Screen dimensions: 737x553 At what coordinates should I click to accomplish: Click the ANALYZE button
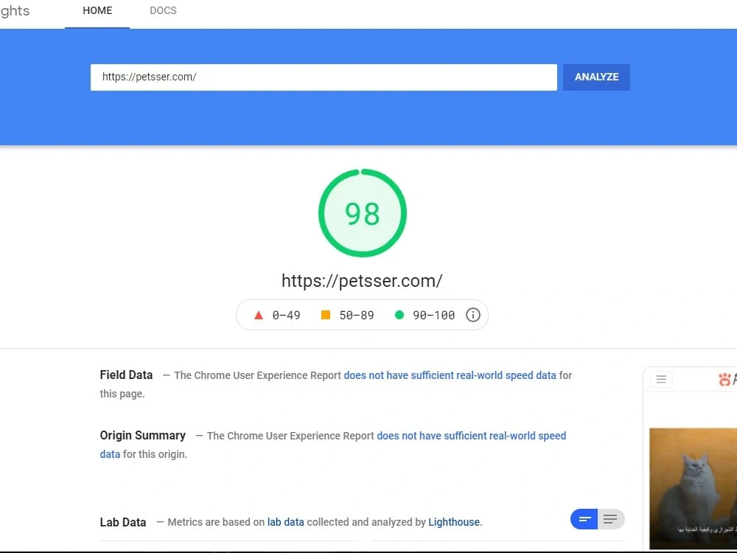point(596,77)
